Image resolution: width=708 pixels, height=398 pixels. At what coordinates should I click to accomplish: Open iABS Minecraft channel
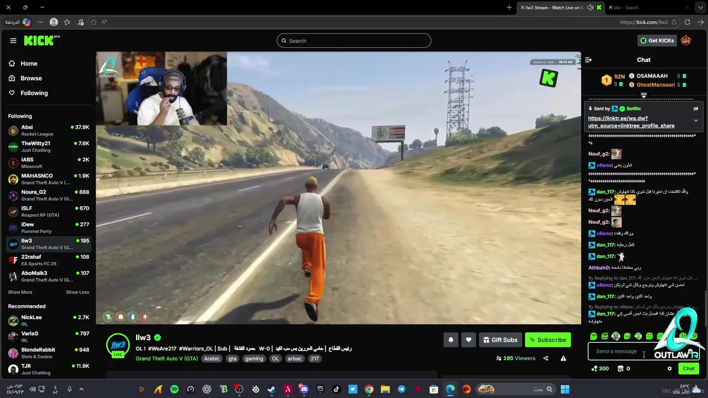pyautogui.click(x=48, y=163)
